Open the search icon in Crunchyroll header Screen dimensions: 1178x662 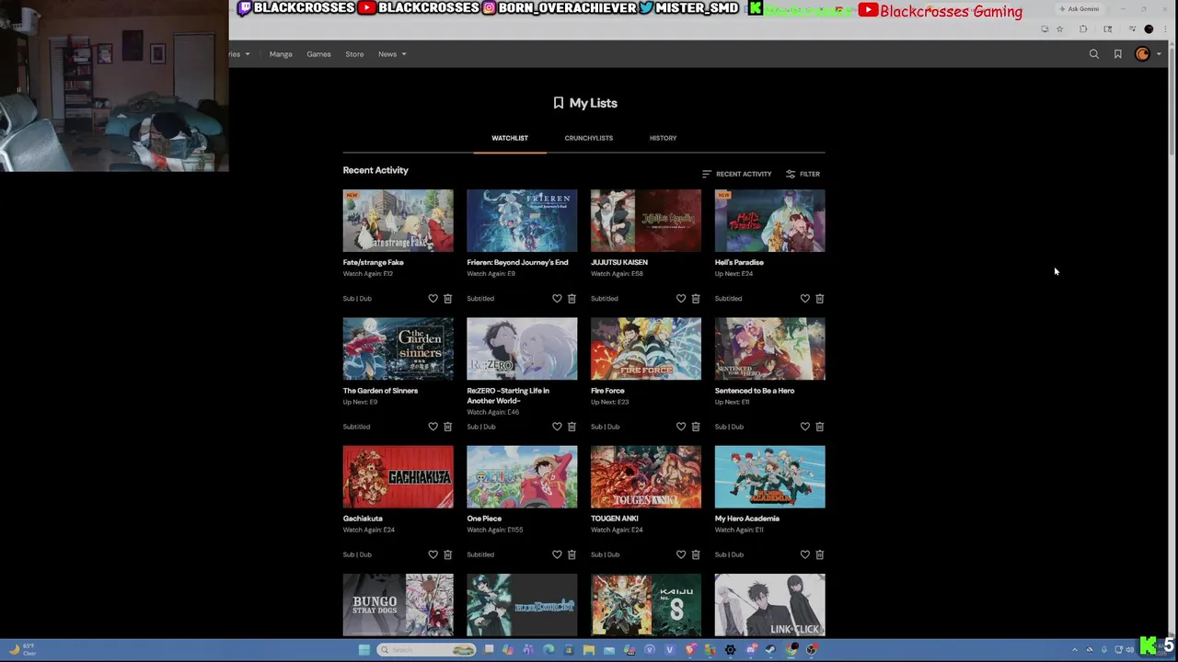click(x=1094, y=54)
